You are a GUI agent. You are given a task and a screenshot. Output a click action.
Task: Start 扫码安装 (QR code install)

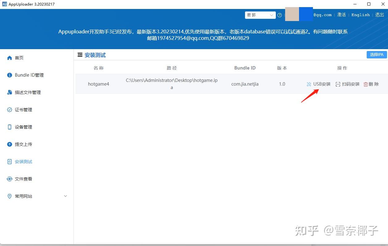point(348,84)
